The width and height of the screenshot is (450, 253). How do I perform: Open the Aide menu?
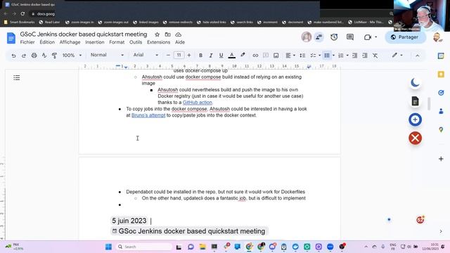click(x=180, y=42)
